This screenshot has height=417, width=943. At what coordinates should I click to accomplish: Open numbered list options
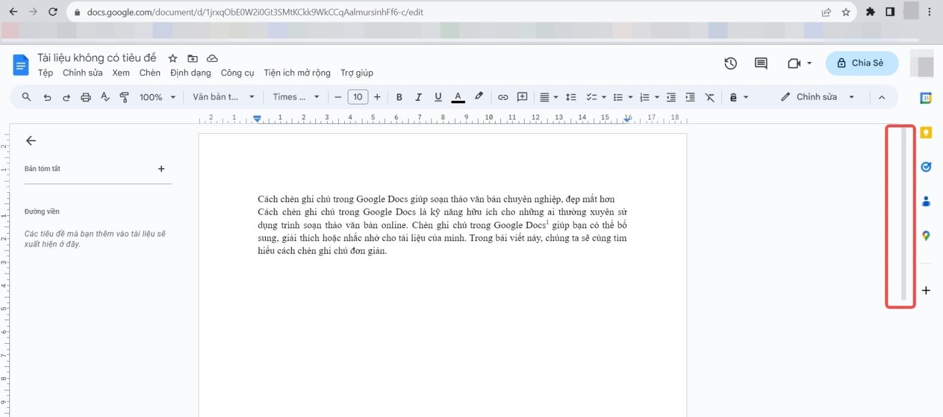649,97
